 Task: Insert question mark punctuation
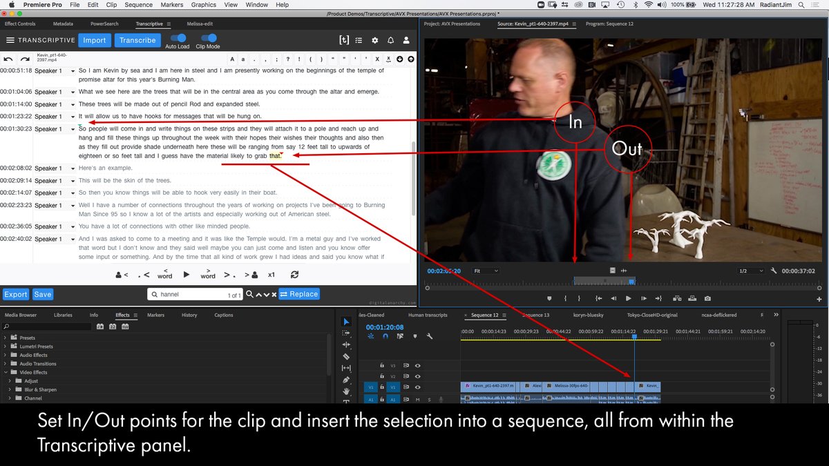288,59
